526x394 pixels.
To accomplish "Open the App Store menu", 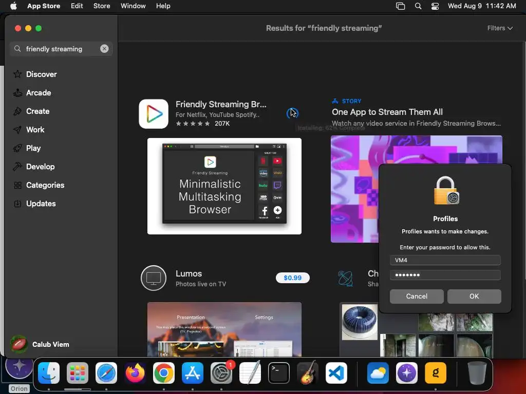I will (x=44, y=6).
